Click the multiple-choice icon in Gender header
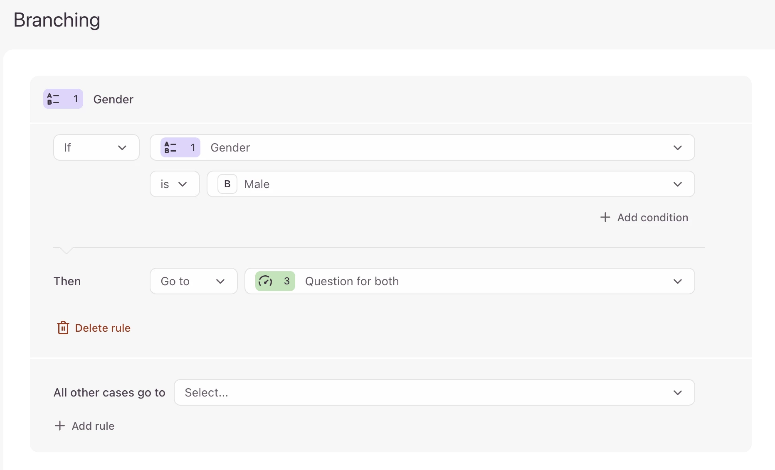The width and height of the screenshot is (775, 470). [54, 99]
